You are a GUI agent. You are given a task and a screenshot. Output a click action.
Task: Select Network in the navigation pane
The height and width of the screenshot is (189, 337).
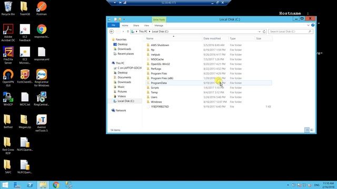coord(121,111)
